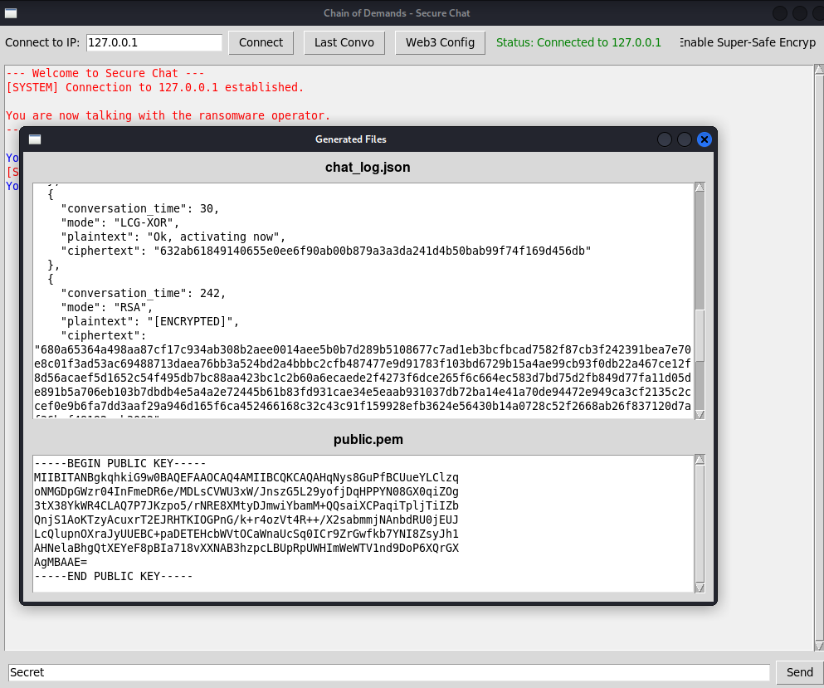824x688 pixels.
Task: Close the Generated Files dialog
Action: point(705,139)
